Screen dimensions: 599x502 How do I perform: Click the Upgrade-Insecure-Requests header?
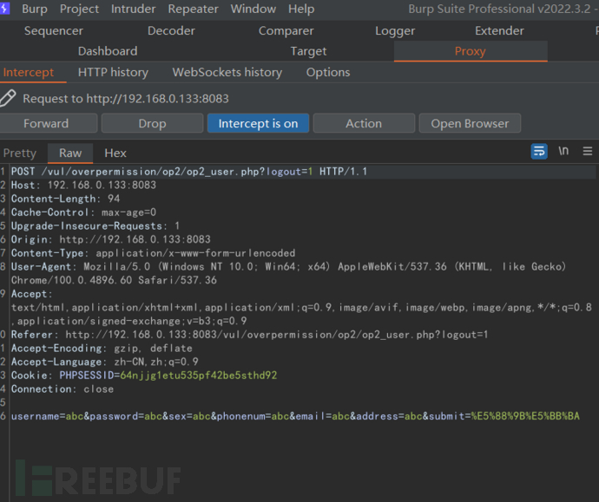coord(95,225)
